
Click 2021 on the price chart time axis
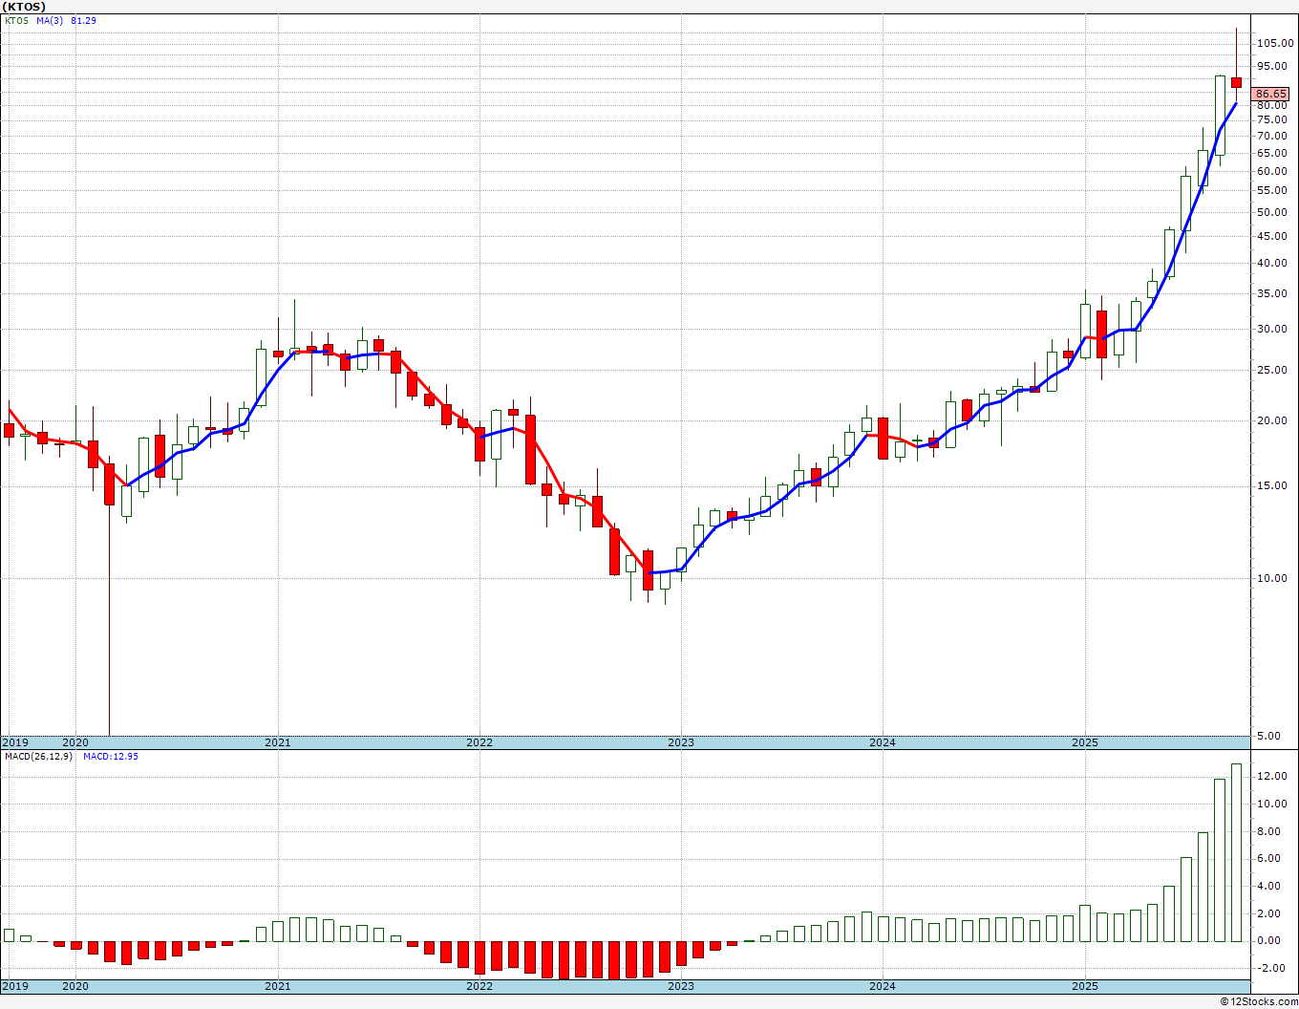coord(278,742)
